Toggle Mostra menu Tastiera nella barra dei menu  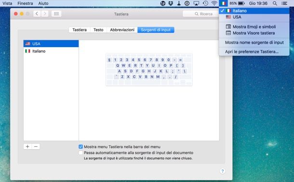coord(80,146)
